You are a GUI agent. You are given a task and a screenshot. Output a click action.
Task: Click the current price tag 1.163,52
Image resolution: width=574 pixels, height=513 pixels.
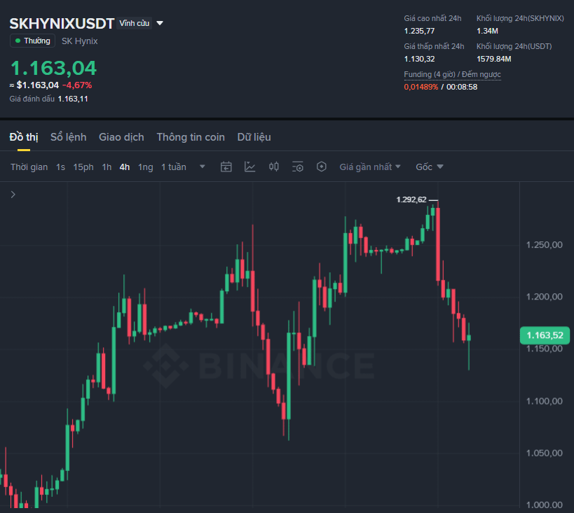click(x=545, y=335)
